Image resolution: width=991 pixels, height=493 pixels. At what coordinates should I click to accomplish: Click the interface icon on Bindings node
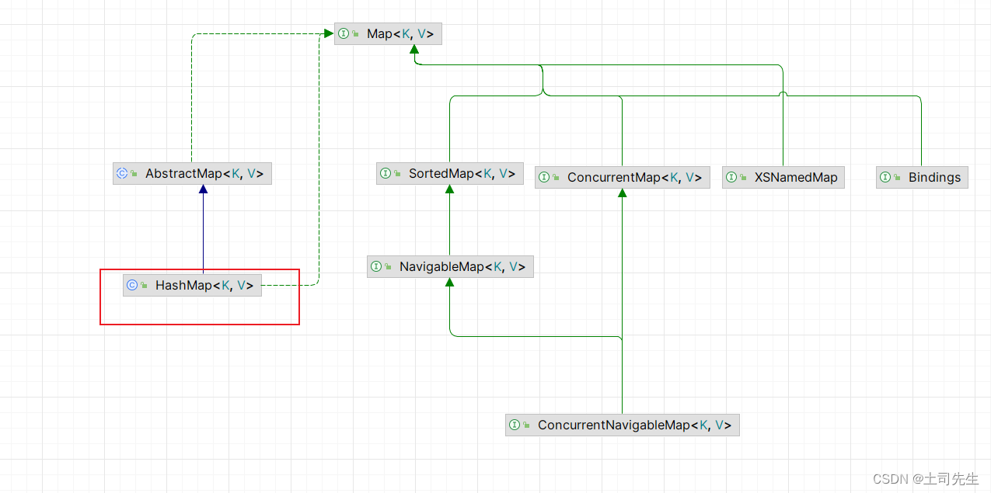point(885,177)
